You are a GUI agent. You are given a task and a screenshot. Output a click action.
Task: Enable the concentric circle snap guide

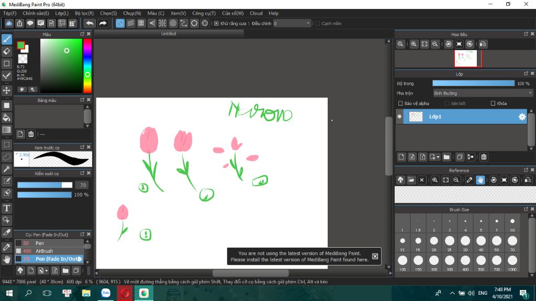[x=173, y=23]
